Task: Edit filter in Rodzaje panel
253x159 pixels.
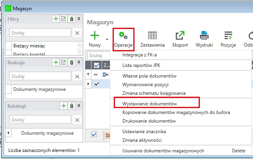Action: pos(64,62)
